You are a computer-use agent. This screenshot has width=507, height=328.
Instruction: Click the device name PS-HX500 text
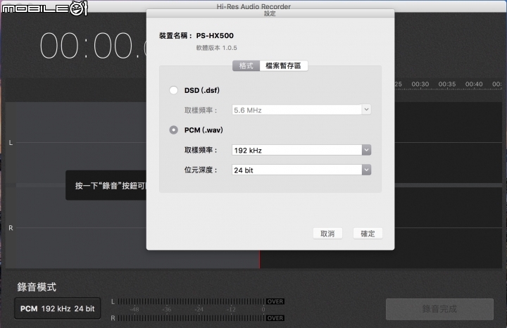(x=215, y=36)
